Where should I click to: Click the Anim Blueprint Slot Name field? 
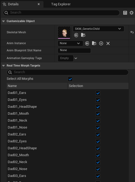point(74,50)
